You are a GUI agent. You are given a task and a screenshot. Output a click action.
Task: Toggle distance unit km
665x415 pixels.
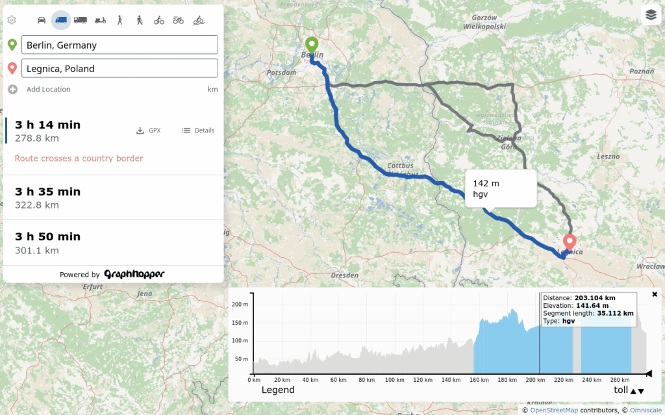[212, 90]
